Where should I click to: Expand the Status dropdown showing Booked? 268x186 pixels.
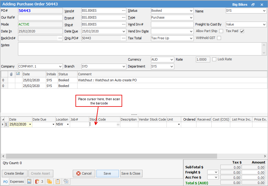coord(191,10)
